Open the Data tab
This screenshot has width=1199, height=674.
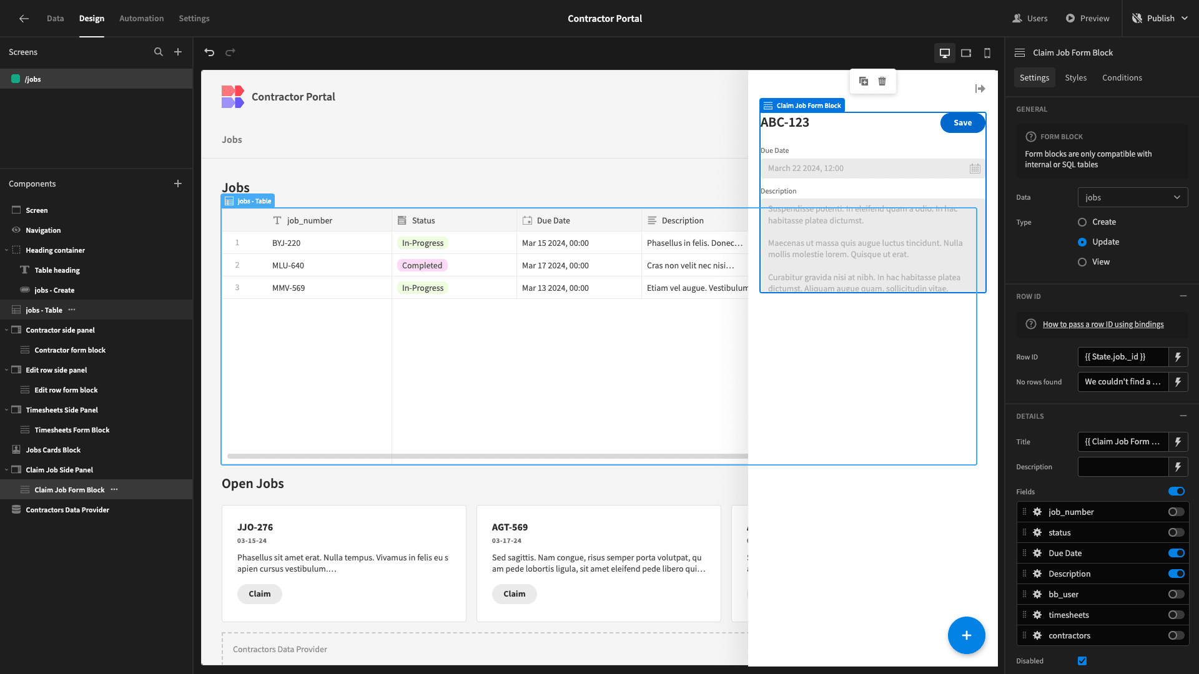point(55,19)
